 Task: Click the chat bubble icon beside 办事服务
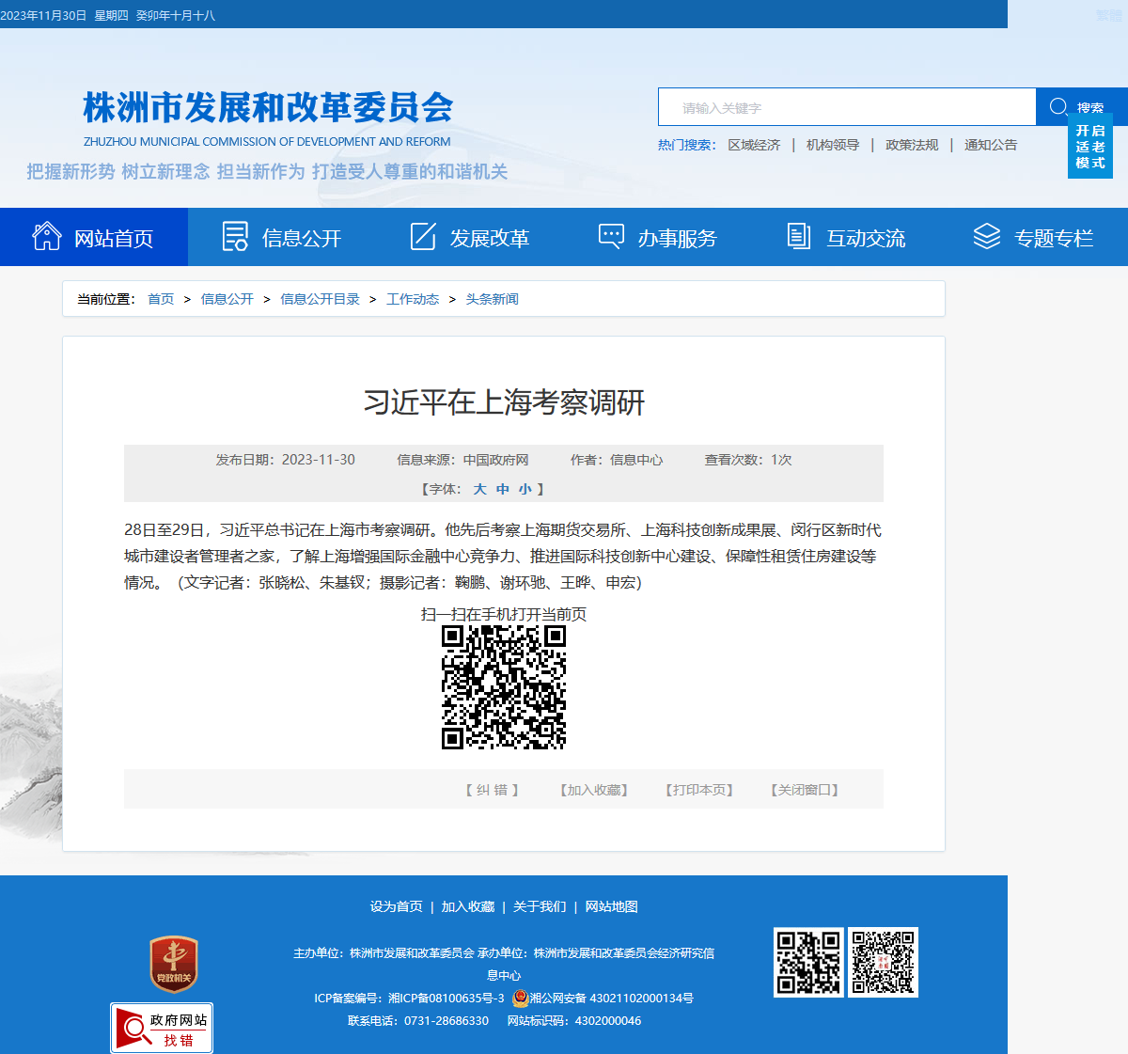[611, 236]
